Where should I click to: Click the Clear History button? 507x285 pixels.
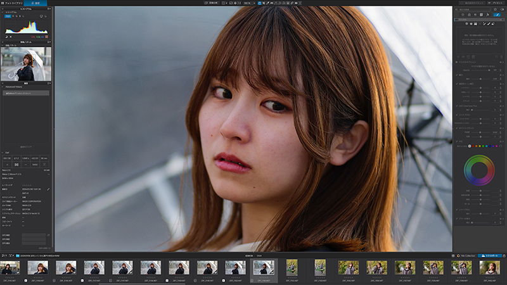click(x=26, y=147)
